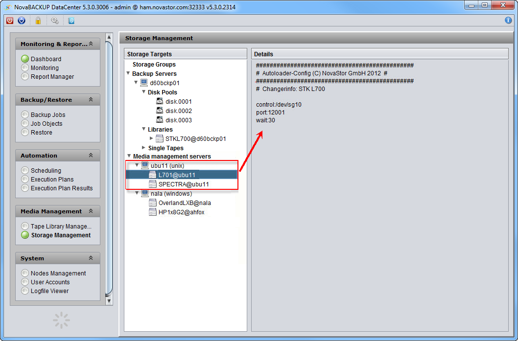
Task: Expand the STKL700@d60bckp01 library node
Action: [x=151, y=138]
